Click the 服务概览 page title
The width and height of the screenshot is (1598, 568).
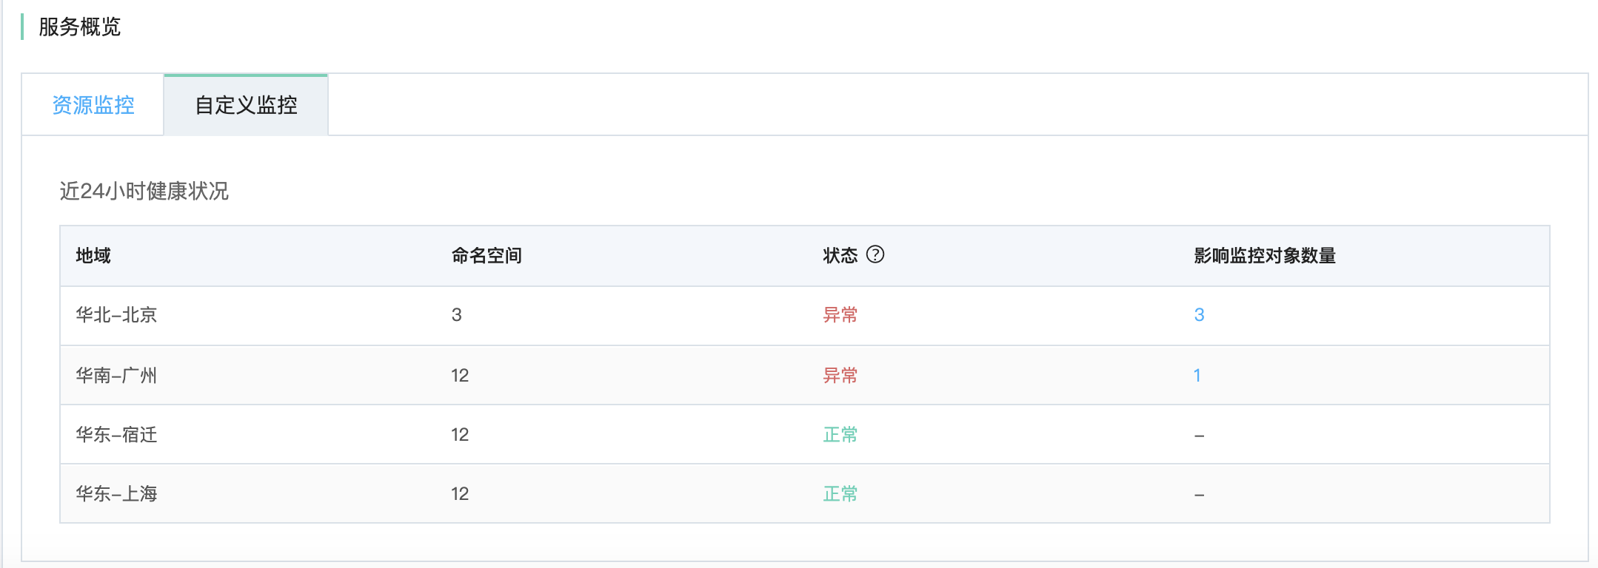[79, 27]
